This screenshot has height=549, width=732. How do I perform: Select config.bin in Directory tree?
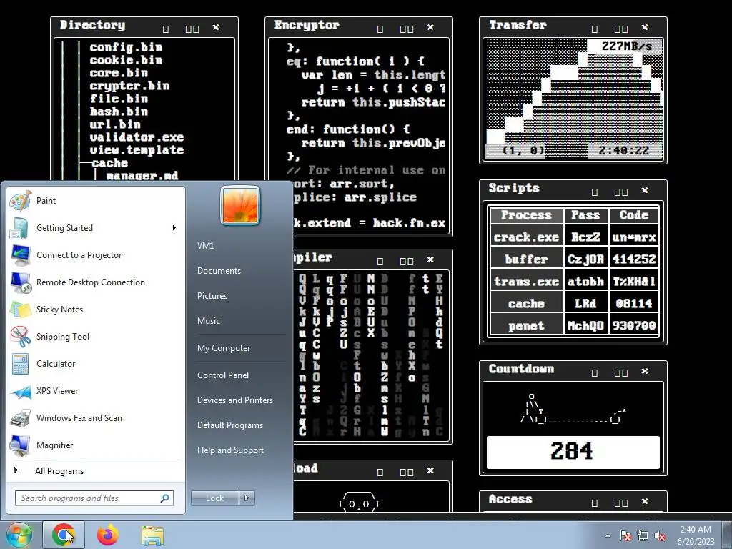point(126,47)
